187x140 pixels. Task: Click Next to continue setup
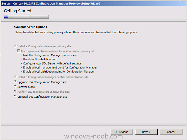pos(146,132)
